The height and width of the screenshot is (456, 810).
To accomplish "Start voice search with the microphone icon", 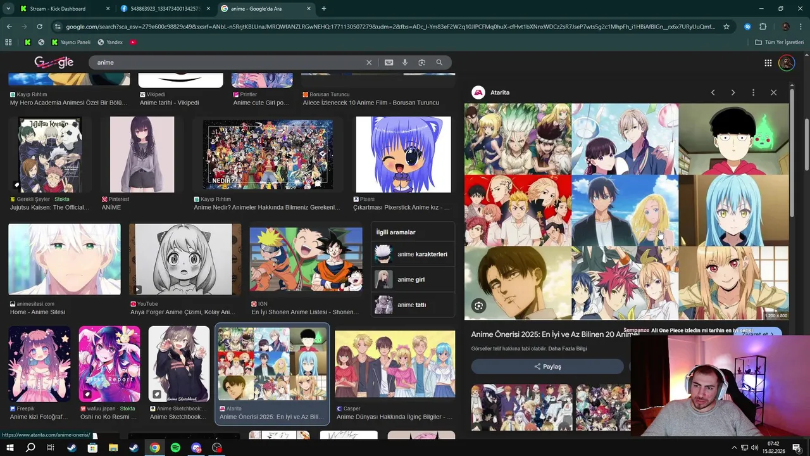I will coord(405,63).
